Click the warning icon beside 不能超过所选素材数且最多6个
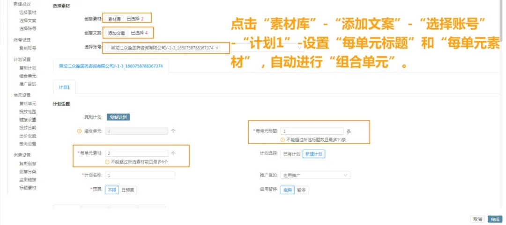The height and width of the screenshot is (225, 506). (107, 162)
